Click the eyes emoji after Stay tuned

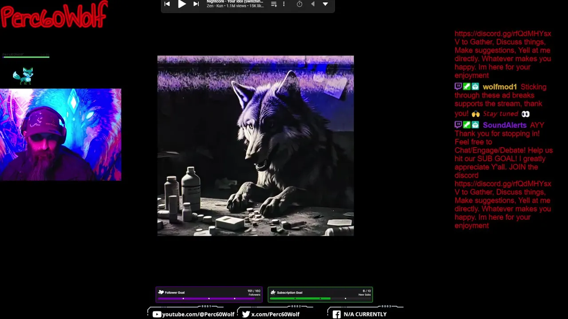coord(525,114)
